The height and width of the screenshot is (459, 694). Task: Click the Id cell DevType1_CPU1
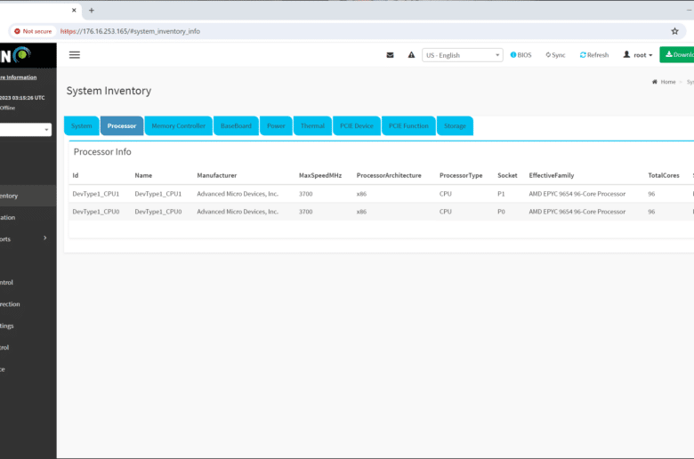95,194
